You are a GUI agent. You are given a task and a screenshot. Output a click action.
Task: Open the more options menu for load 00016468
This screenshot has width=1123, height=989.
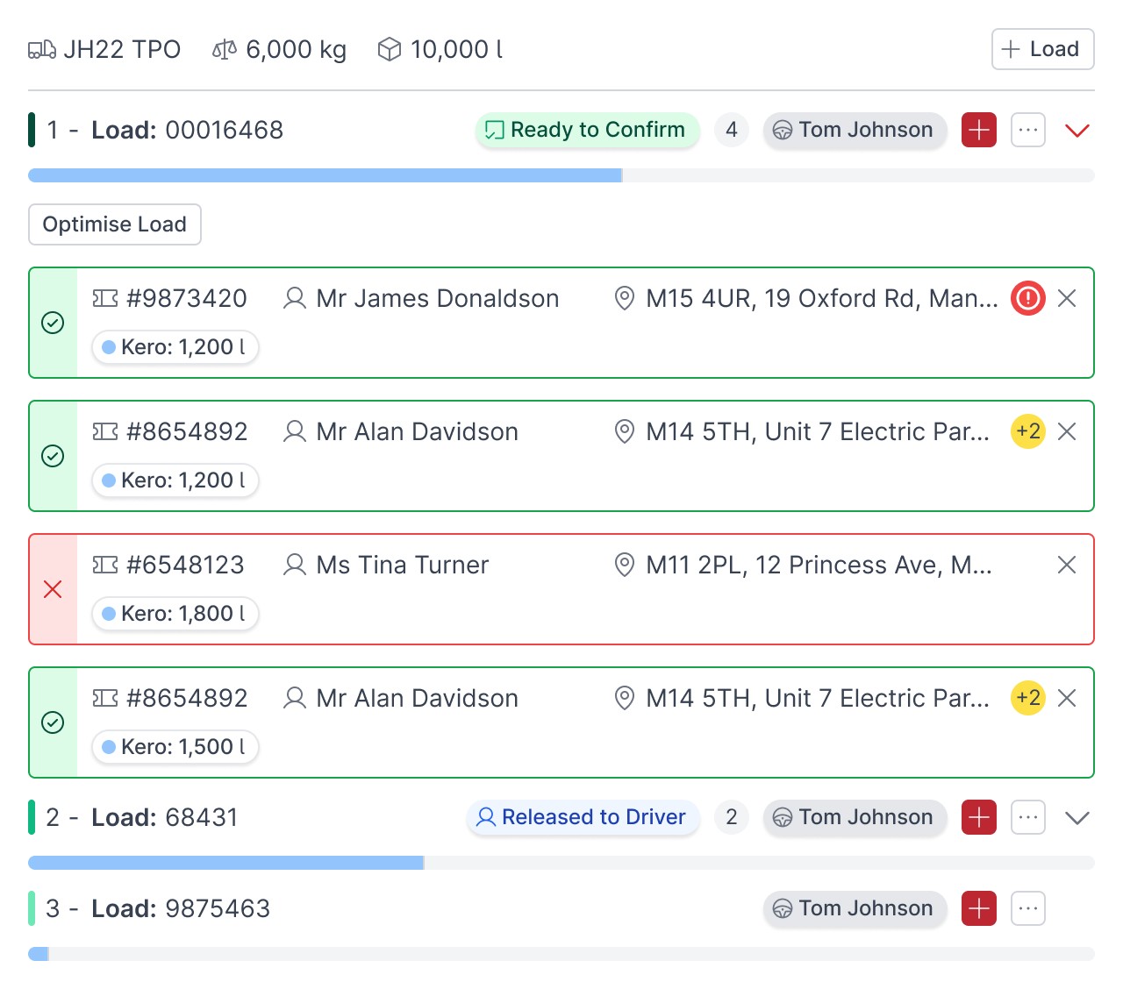point(1028,130)
